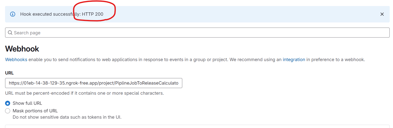Image resolution: width=393 pixels, height=128 pixels.
Task: Open the Webhooks documentation link
Action: click(16, 60)
